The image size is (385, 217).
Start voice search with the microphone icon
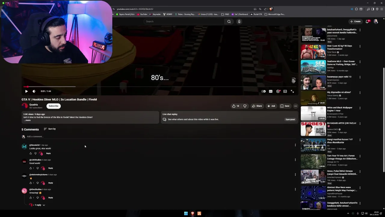click(239, 21)
